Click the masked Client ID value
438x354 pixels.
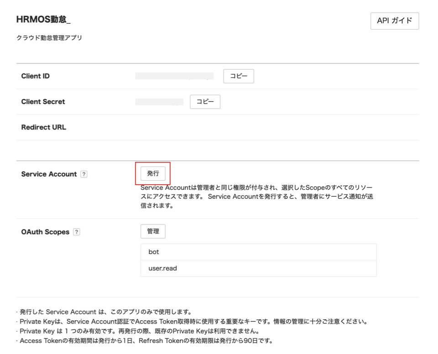174,76
